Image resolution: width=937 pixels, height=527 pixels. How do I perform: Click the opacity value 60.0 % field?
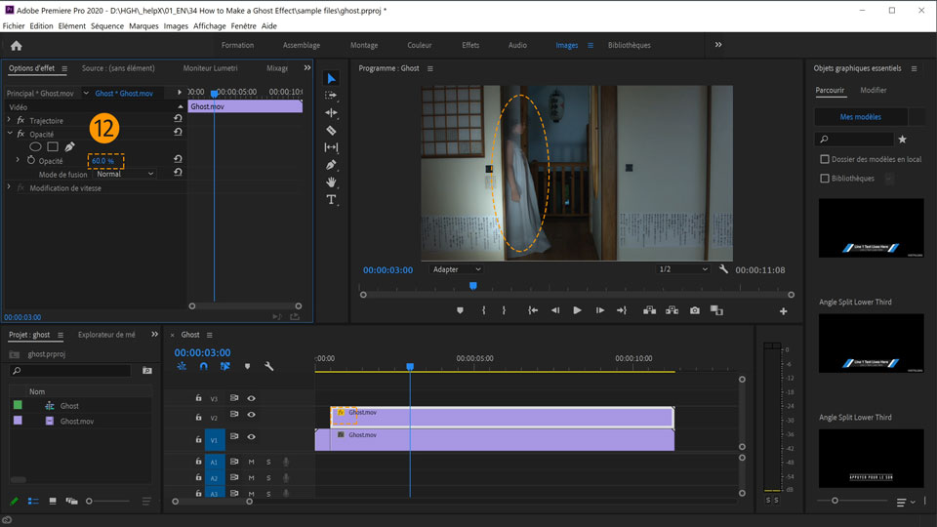click(x=102, y=161)
